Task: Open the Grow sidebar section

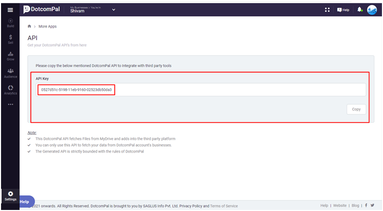Action: click(10, 56)
